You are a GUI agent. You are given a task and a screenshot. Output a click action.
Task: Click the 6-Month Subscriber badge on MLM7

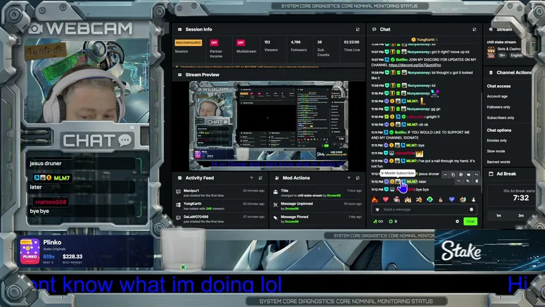397,182
